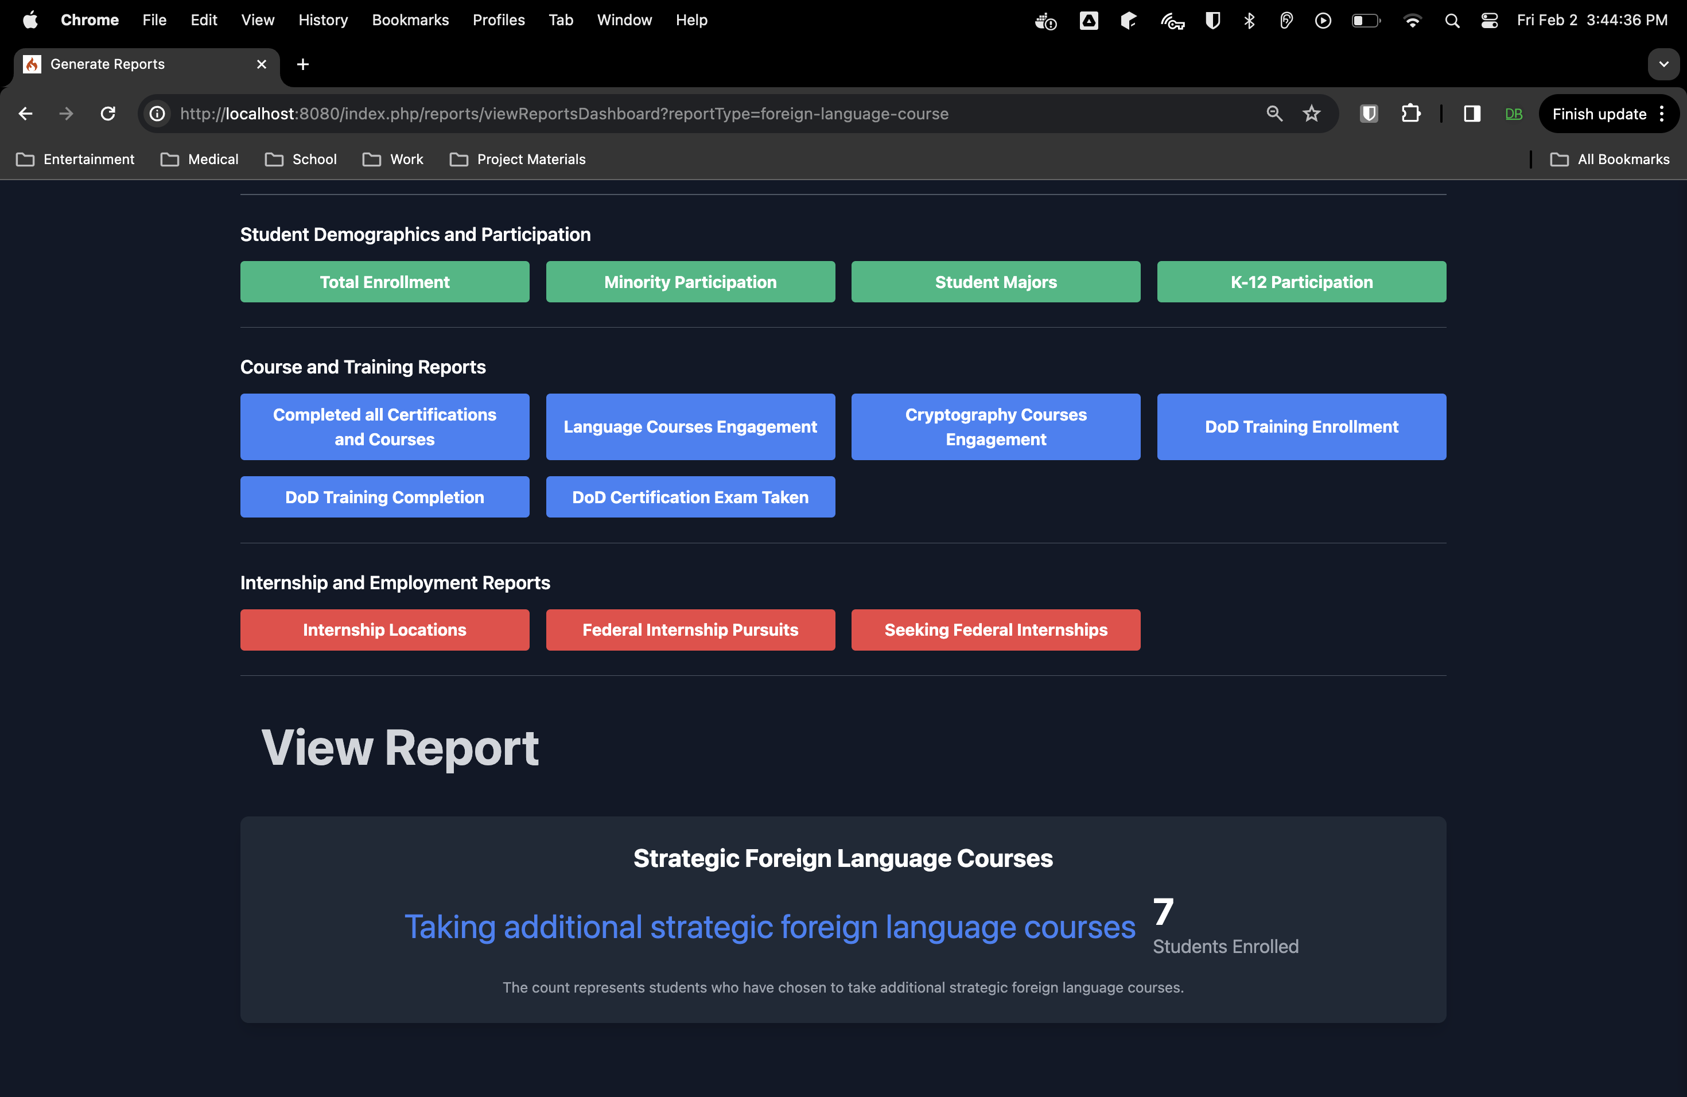The width and height of the screenshot is (1687, 1097).
Task: View site information icon
Action: tap(157, 114)
